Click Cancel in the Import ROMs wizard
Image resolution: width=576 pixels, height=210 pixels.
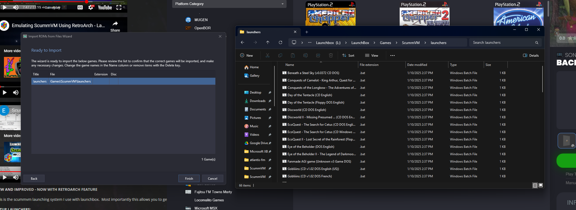pos(212,178)
